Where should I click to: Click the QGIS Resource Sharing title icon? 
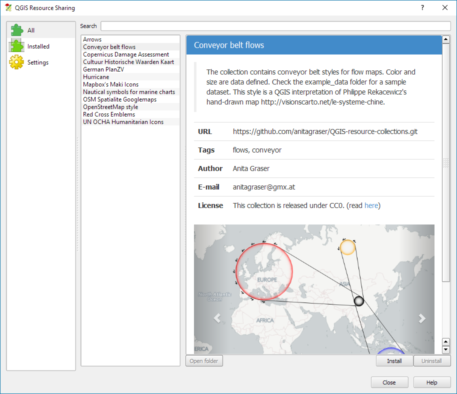click(8, 7)
